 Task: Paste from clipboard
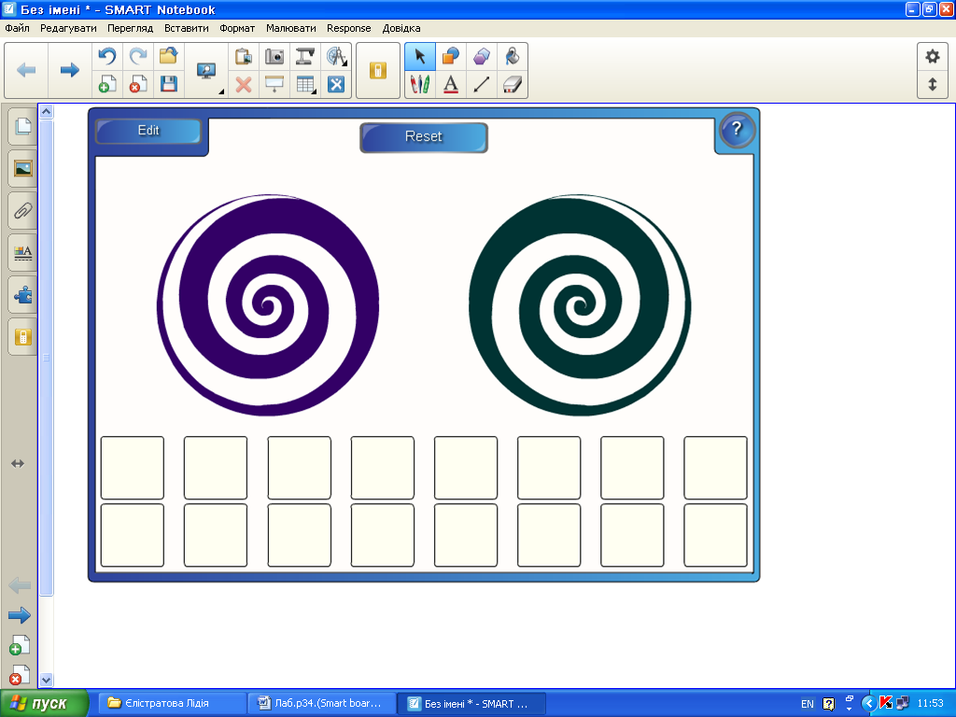pos(244,56)
